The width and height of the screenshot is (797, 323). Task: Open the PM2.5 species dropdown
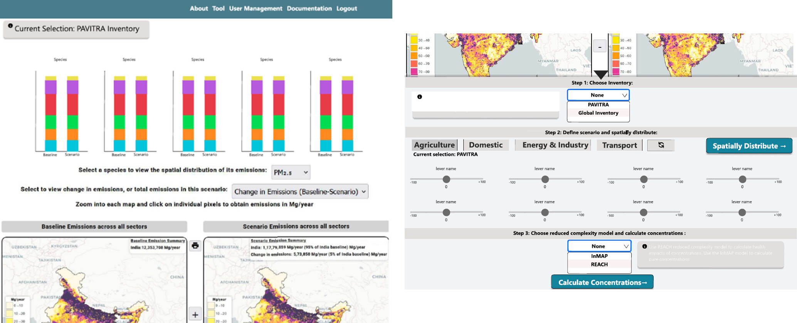click(x=291, y=172)
